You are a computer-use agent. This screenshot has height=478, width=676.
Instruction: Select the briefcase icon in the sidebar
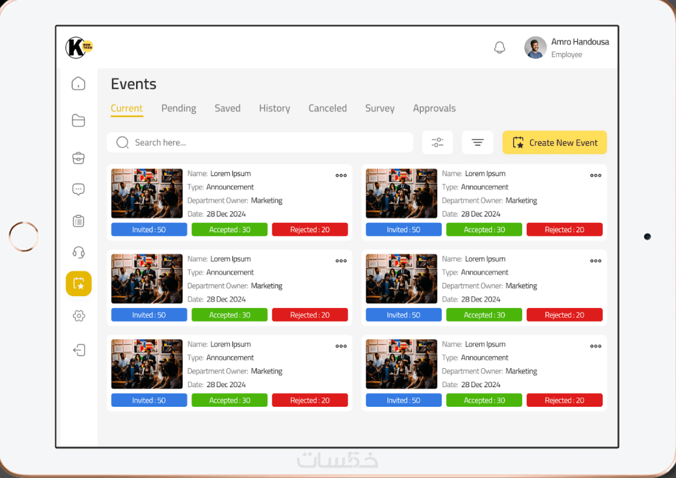pos(79,158)
